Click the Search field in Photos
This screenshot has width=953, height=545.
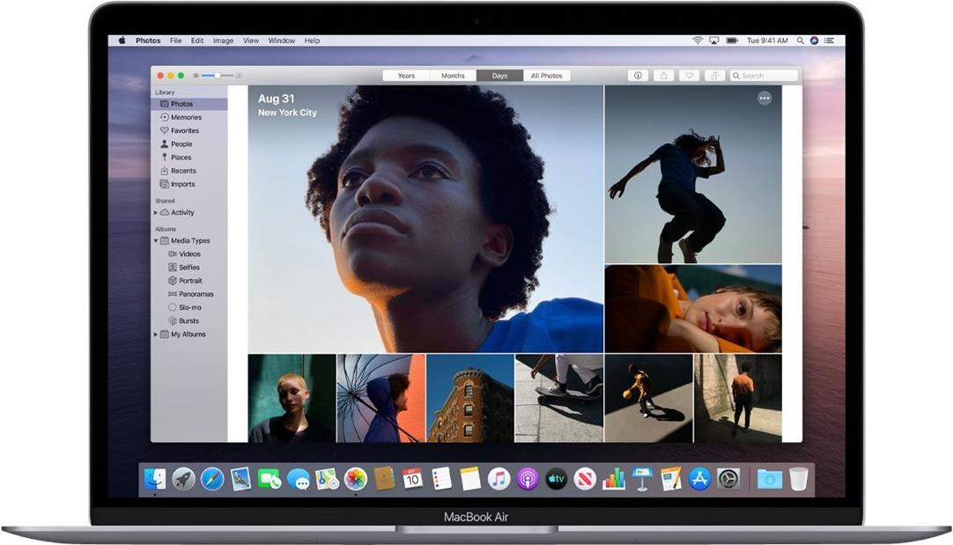(763, 76)
